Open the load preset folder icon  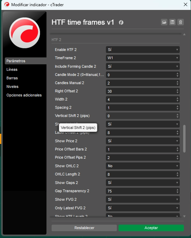(x=164, y=22)
